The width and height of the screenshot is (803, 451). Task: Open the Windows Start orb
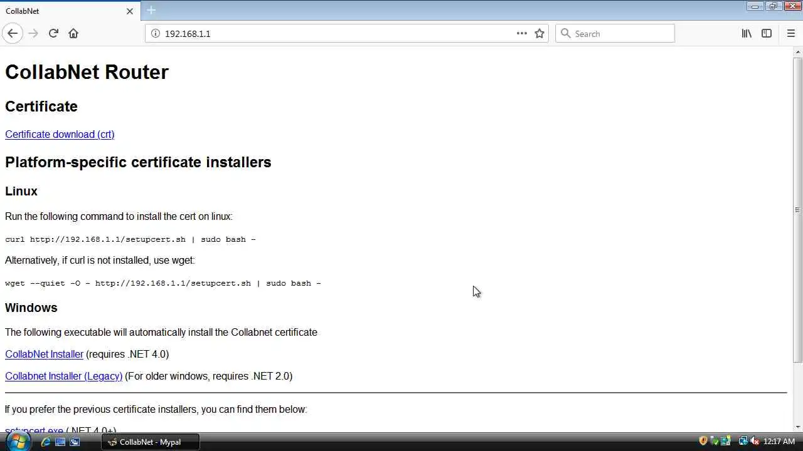(x=17, y=441)
